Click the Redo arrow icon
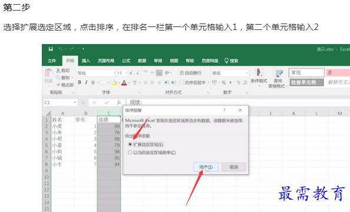The image size is (350, 212). click(72, 49)
